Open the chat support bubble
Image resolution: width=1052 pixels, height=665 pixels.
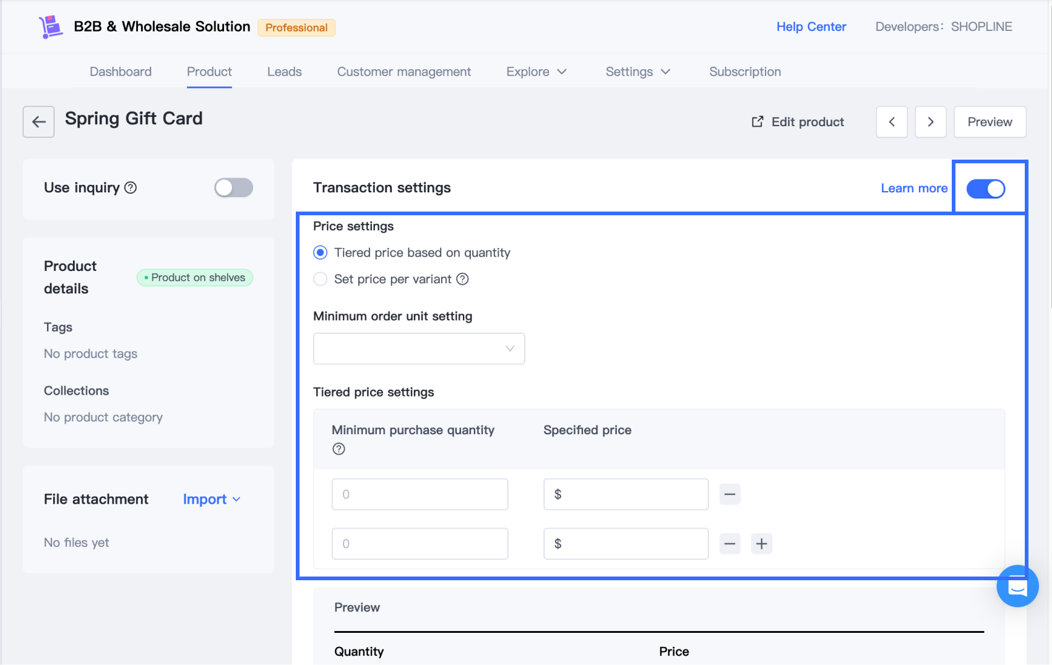coord(1017,586)
